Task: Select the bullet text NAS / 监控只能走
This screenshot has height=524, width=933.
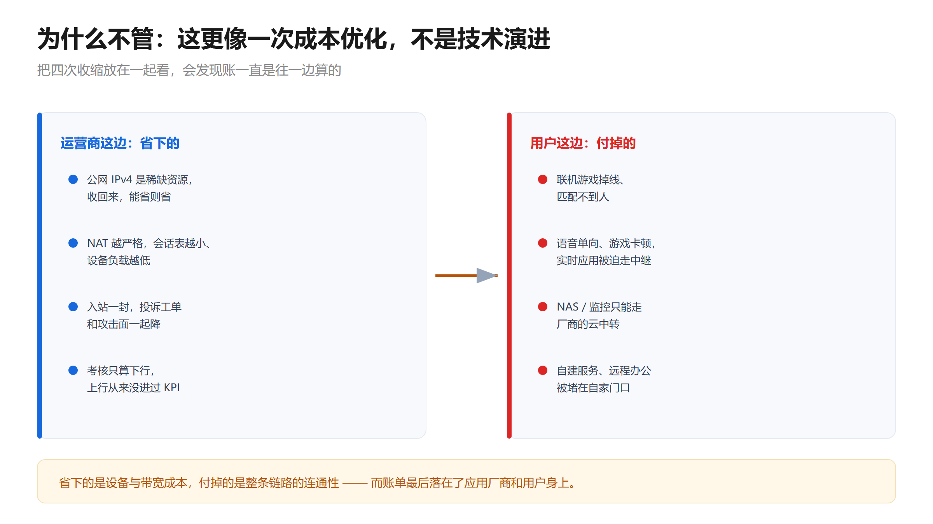Action: click(599, 316)
